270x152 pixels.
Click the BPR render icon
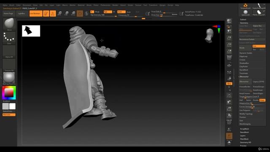click(229, 21)
